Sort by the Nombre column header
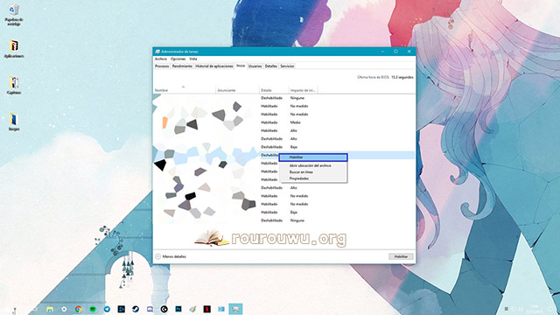Image resolution: width=560 pixels, height=315 pixels. [185, 89]
